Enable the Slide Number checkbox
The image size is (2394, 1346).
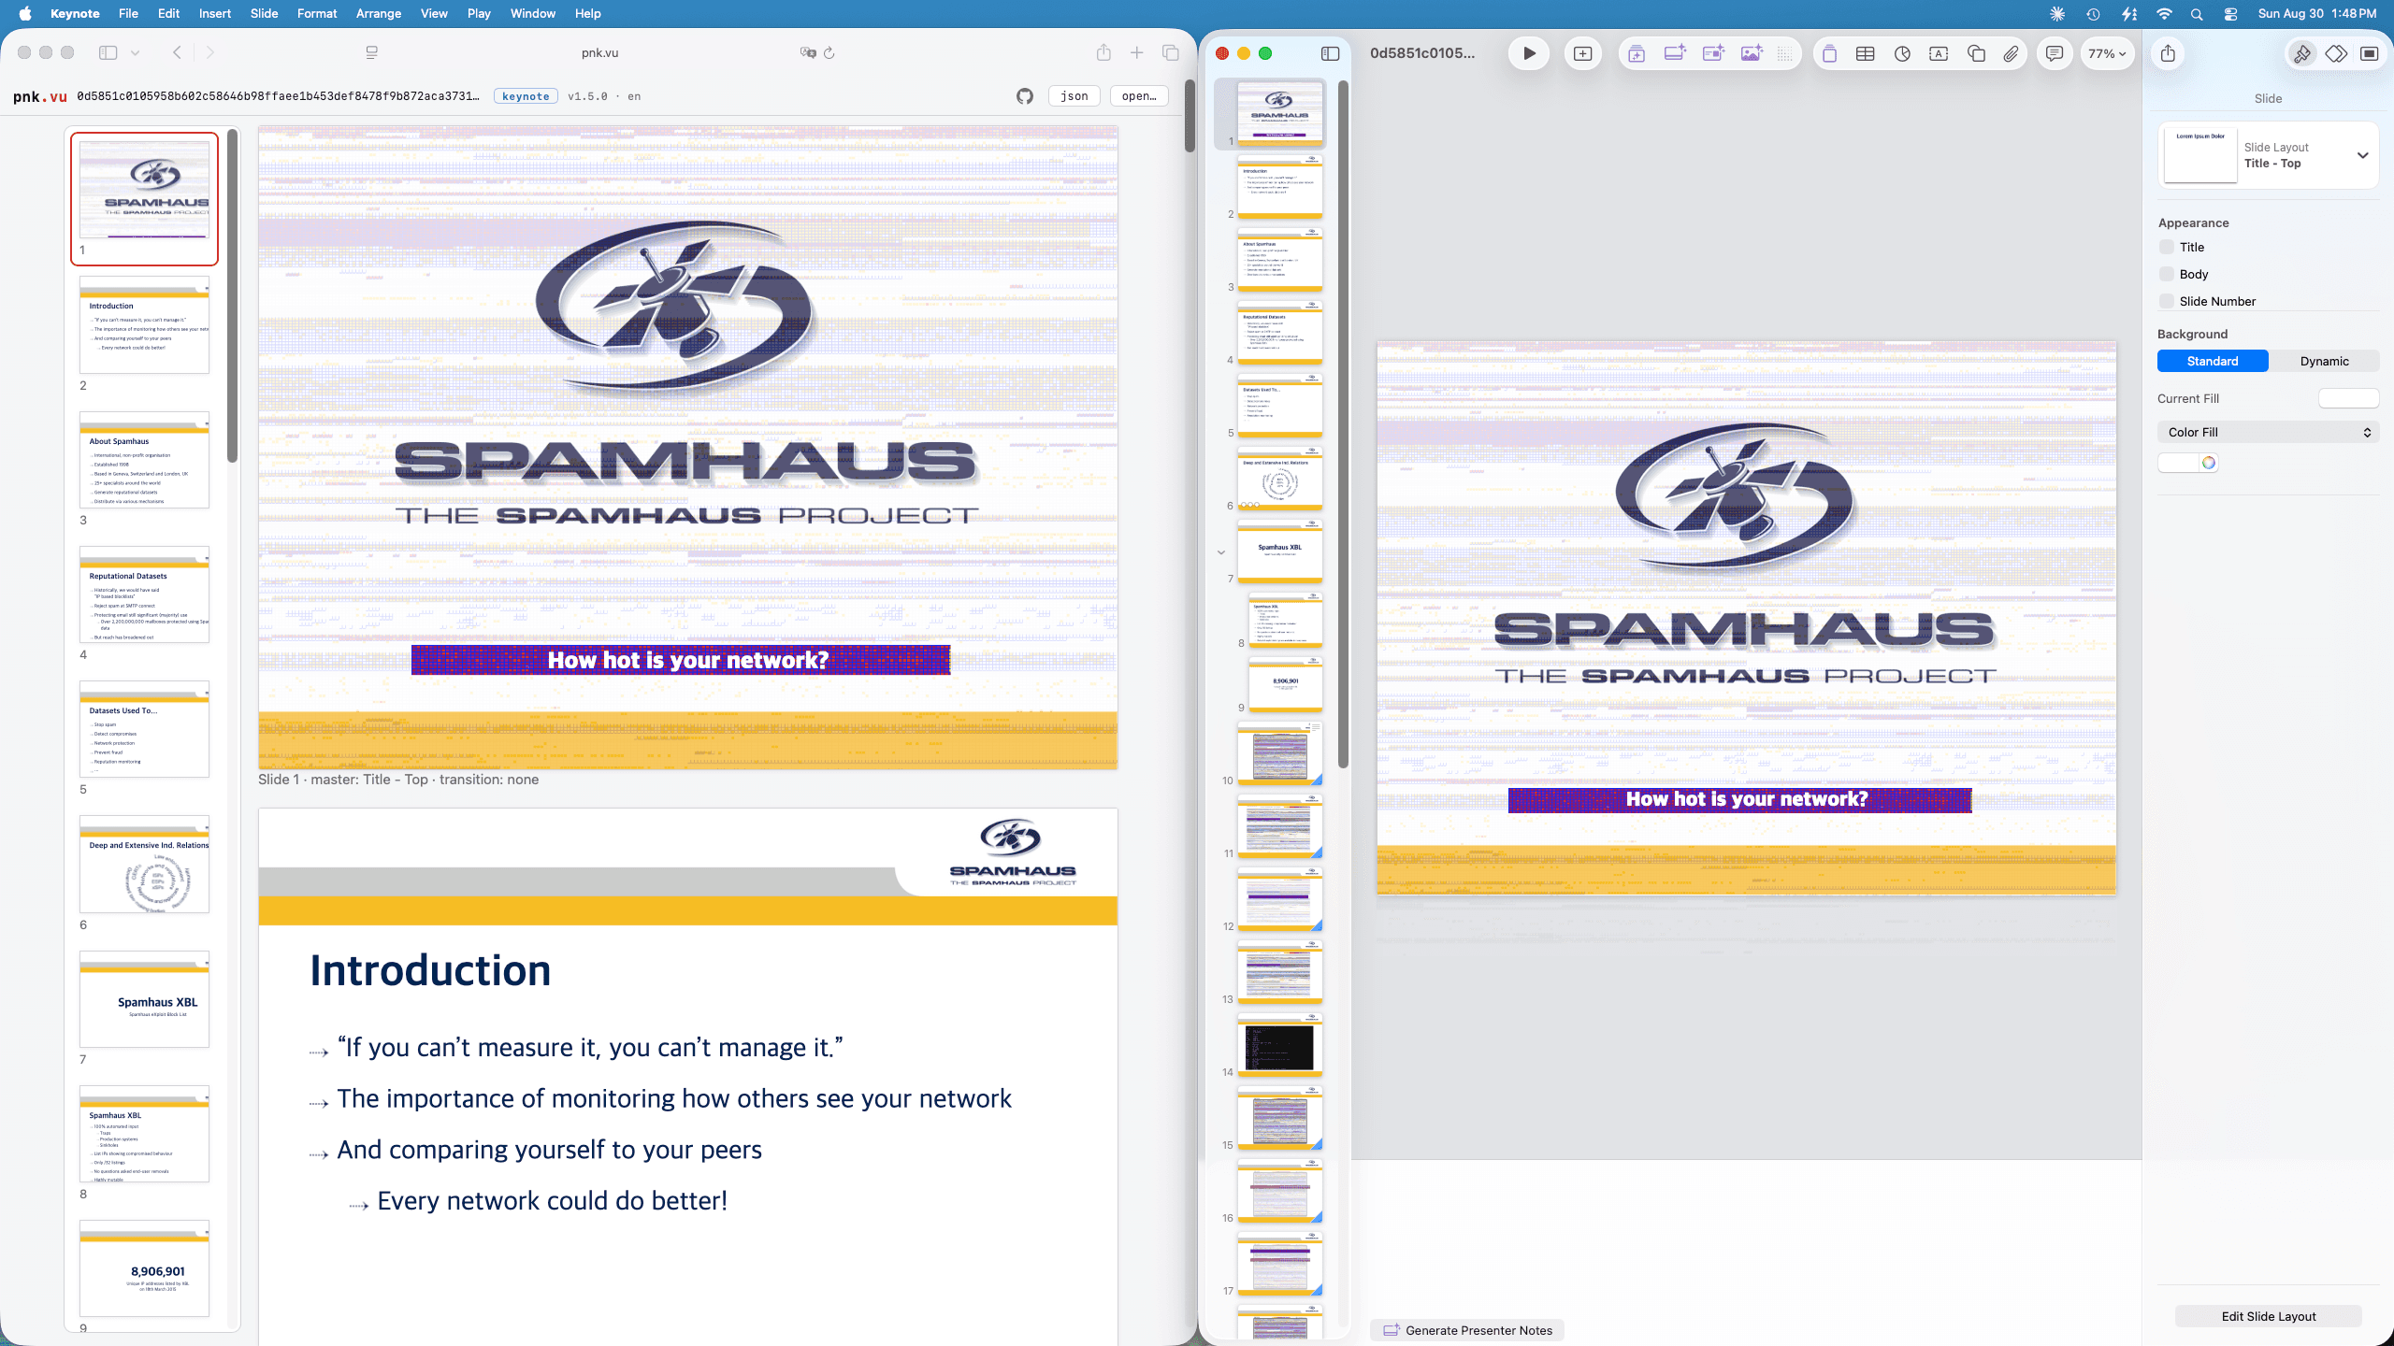pyautogui.click(x=2167, y=301)
